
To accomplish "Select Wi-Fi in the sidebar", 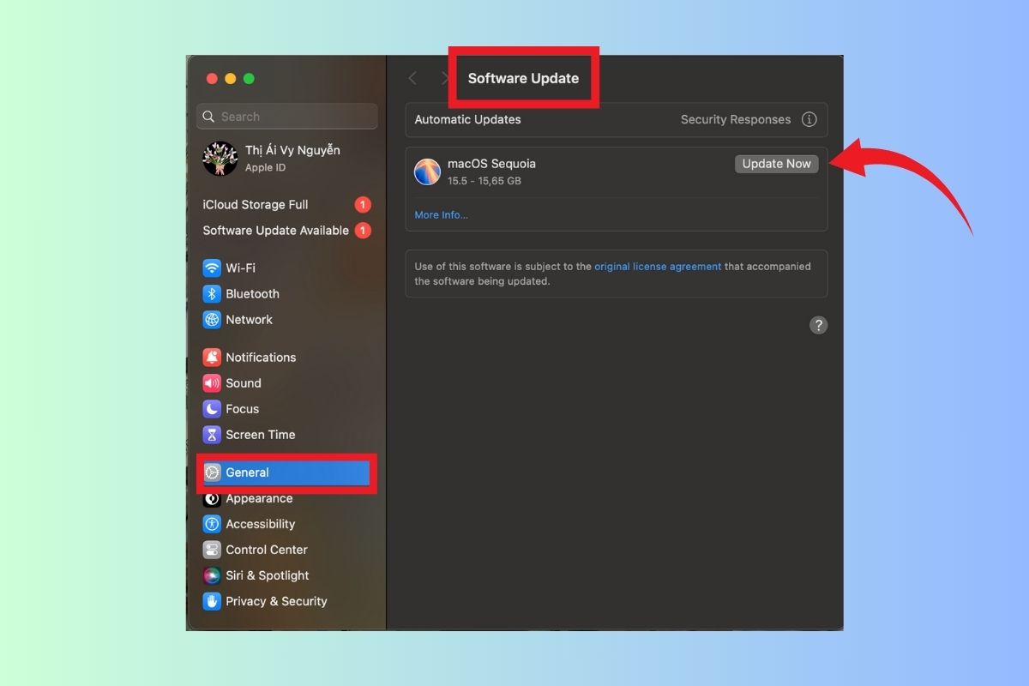I will (287, 268).
